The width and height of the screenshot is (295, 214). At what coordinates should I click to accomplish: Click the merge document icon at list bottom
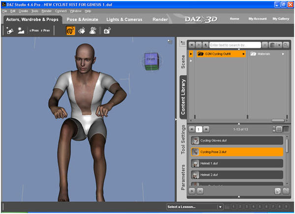[x=277, y=191]
